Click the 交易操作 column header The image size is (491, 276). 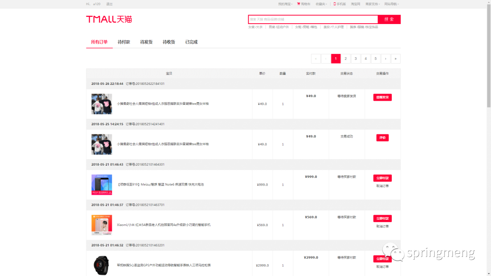click(382, 74)
